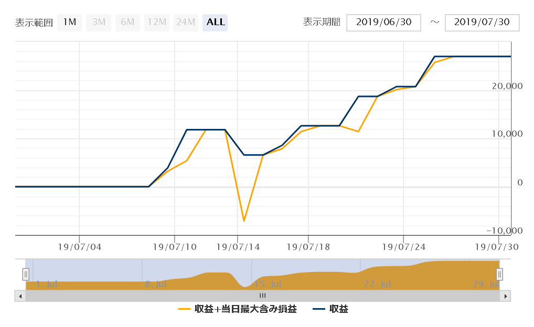534x327 pixels.
Task: Click the 19/07/10 x-axis label
Action: pyautogui.click(x=175, y=247)
